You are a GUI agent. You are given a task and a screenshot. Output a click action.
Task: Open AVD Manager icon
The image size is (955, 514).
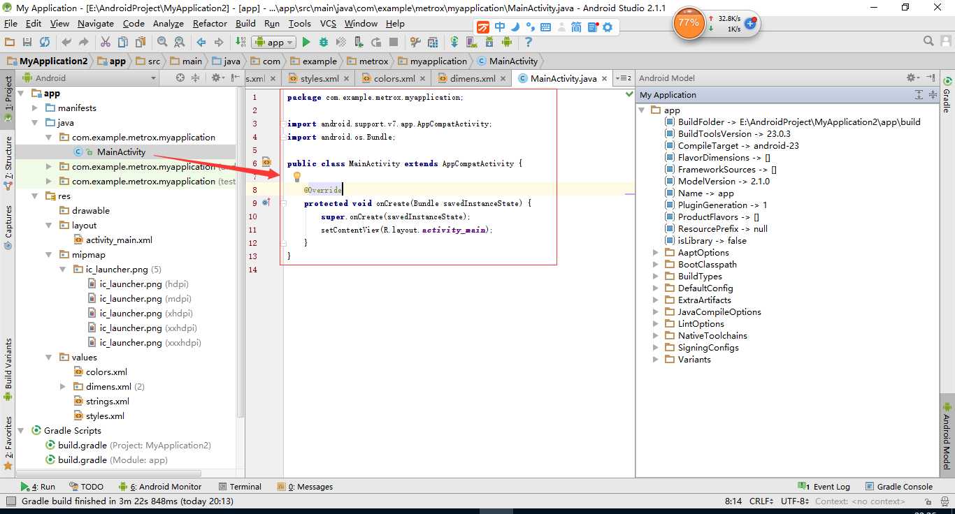[x=471, y=43]
